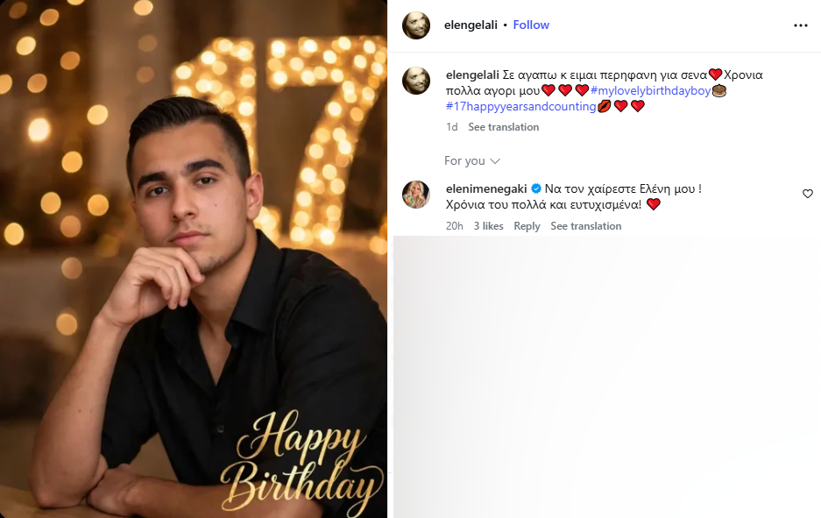Open the three-dot more options menu
Screen dimensions: 821x518
coord(801,25)
